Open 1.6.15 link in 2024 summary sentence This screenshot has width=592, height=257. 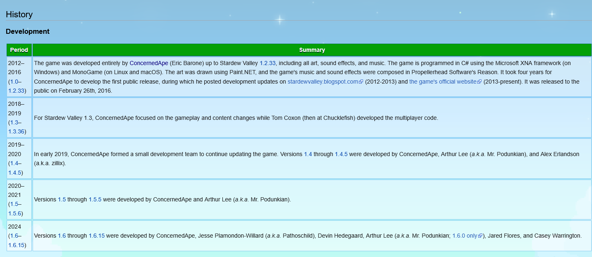point(97,236)
